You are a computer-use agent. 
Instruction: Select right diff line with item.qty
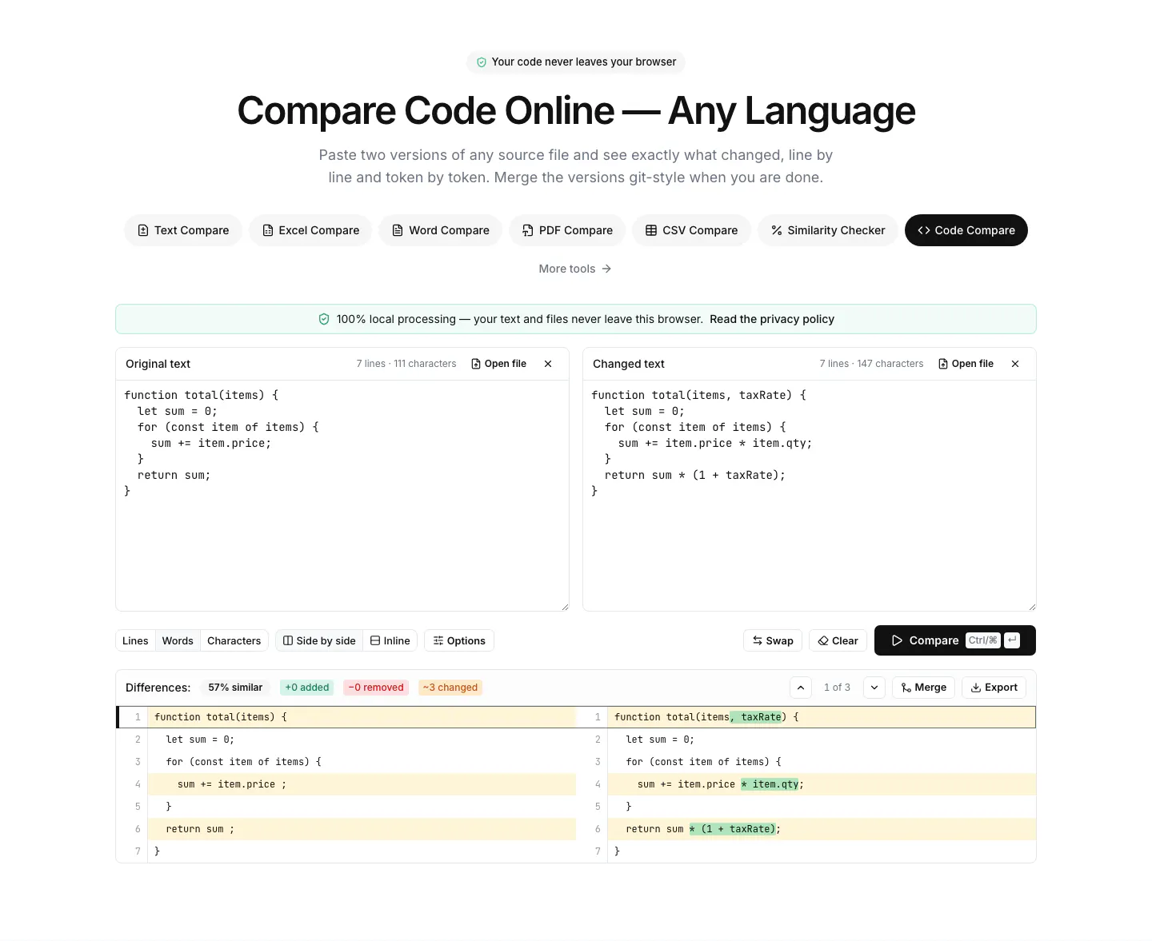tap(806, 784)
